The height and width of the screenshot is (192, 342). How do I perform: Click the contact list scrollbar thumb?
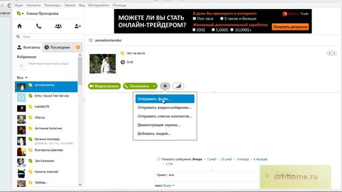tap(80, 71)
